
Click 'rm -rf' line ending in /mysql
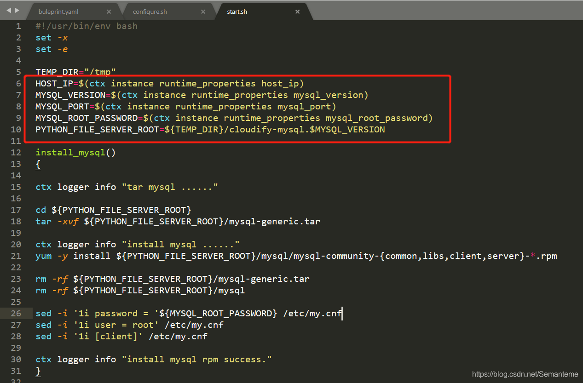pyautogui.click(x=140, y=291)
